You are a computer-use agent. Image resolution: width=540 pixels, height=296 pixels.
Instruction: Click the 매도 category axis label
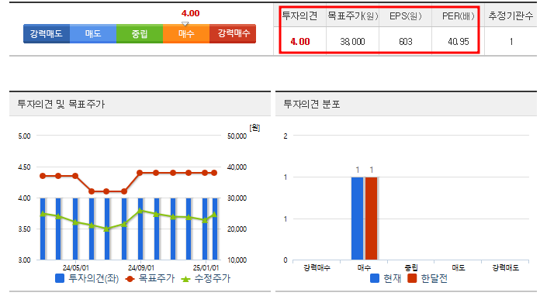coord(459,267)
